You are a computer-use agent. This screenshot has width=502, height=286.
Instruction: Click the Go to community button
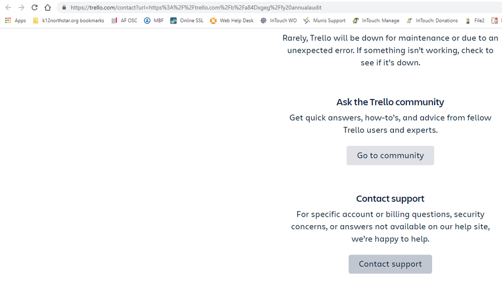[390, 155]
